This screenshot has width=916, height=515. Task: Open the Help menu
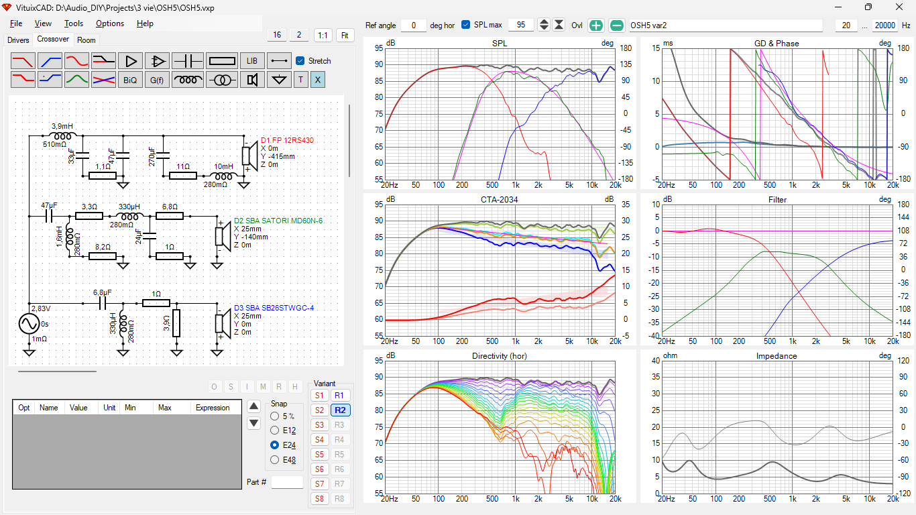(x=145, y=23)
